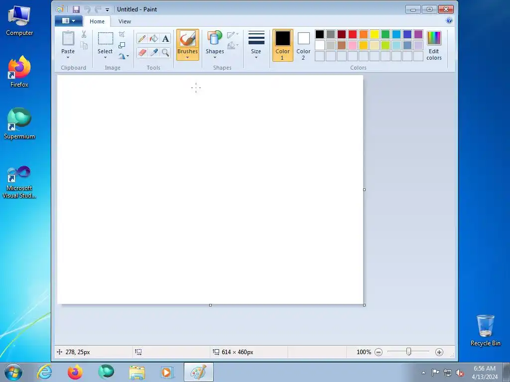Open the Shape outline dropdown
Screen dimensions: 510x382
[x=233, y=34]
